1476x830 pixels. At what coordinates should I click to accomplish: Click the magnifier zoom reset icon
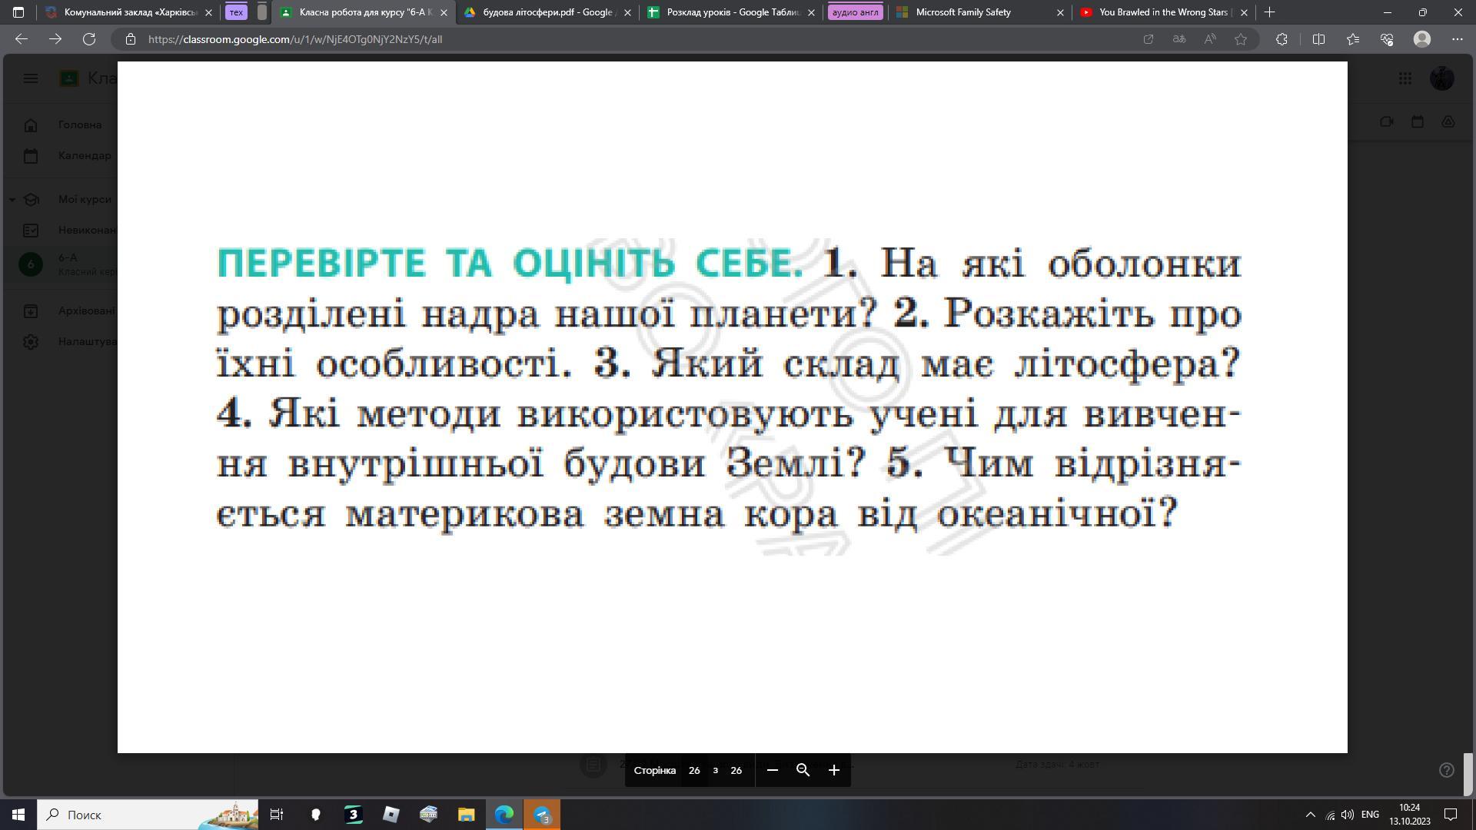pyautogui.click(x=803, y=770)
